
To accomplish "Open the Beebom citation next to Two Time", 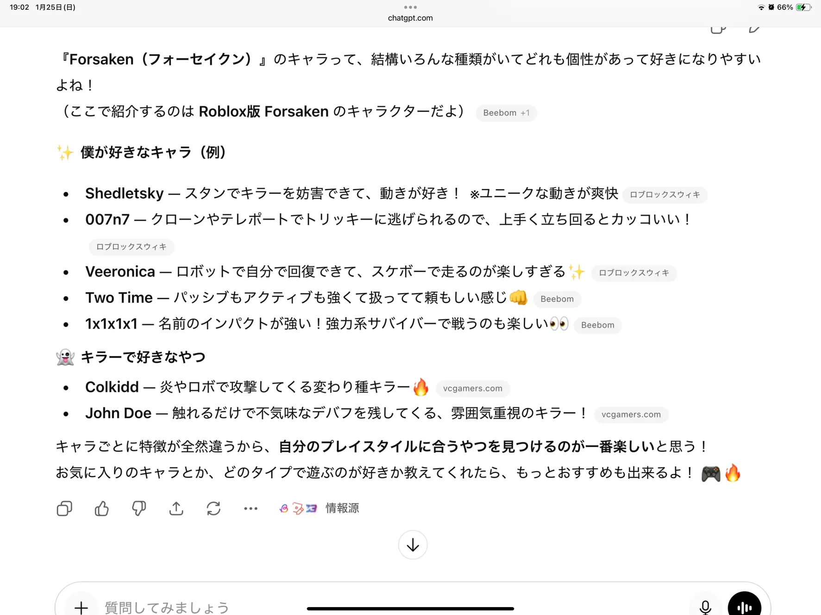I will [x=557, y=299].
